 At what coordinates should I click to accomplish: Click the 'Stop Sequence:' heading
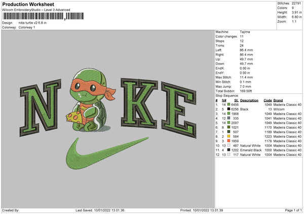click(227, 96)
